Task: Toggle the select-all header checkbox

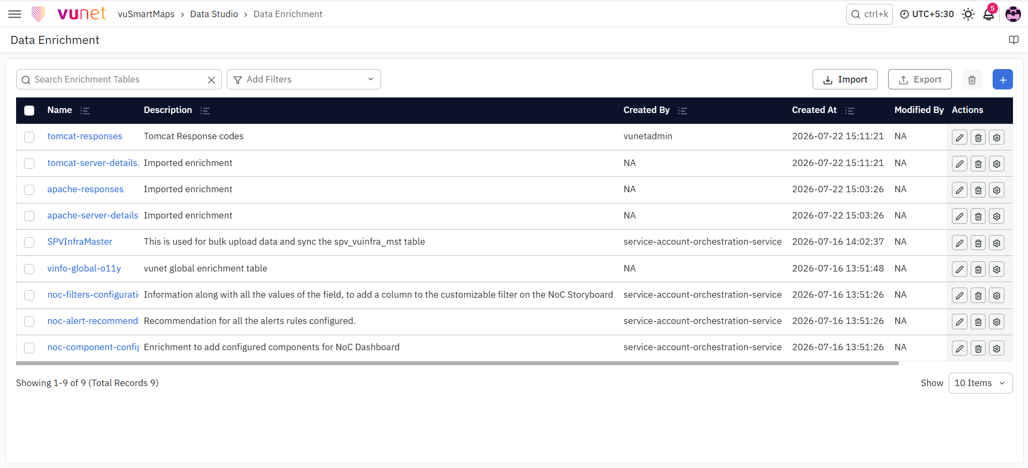Action: 29,110
